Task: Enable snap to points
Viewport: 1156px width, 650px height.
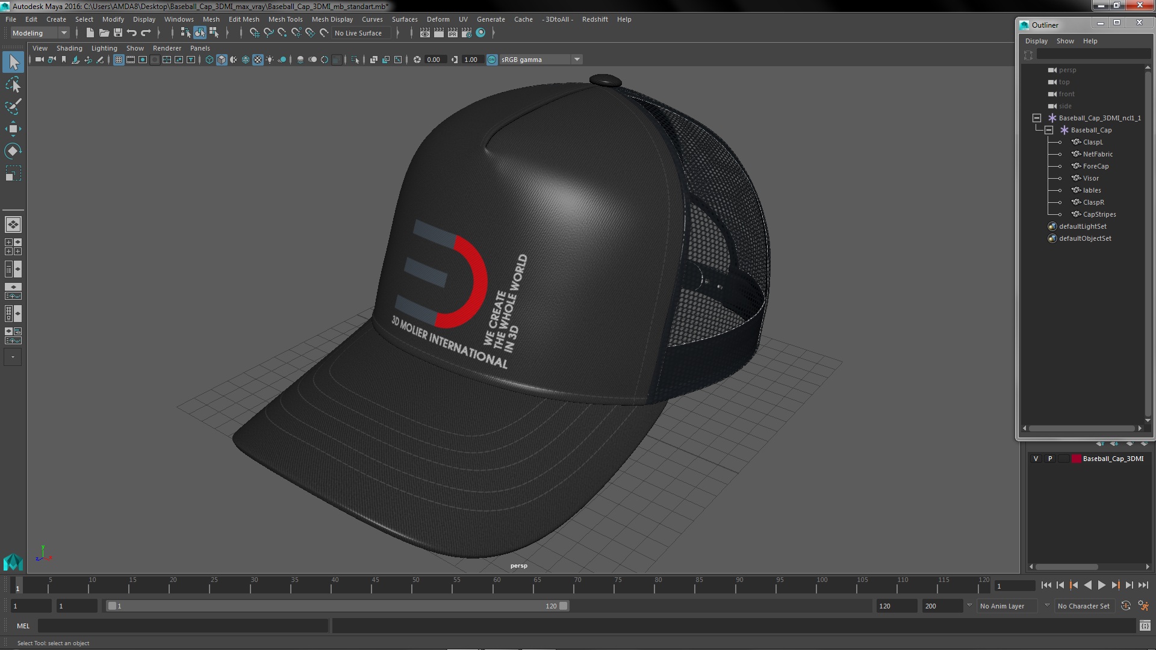Action: pos(282,33)
